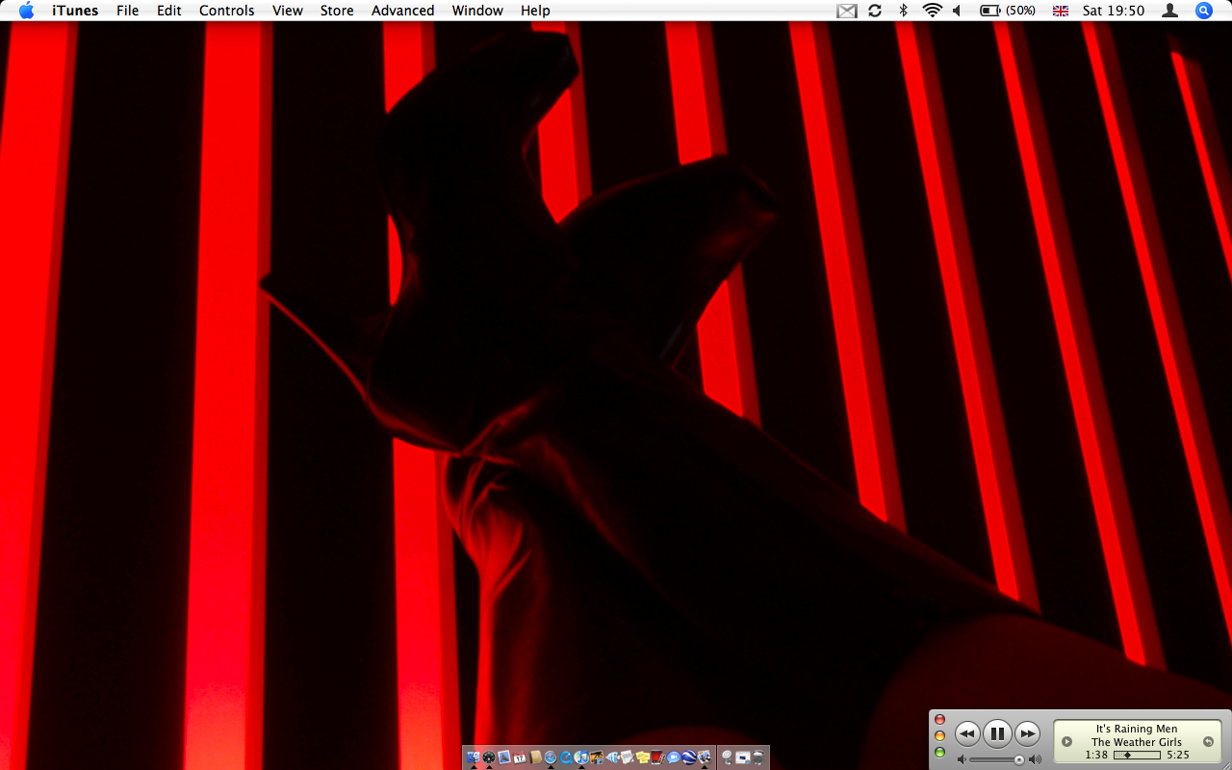Open iPhoto from the Dock

click(x=597, y=757)
